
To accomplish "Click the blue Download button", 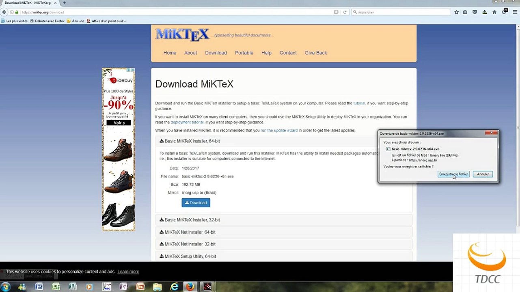I will coord(196,203).
